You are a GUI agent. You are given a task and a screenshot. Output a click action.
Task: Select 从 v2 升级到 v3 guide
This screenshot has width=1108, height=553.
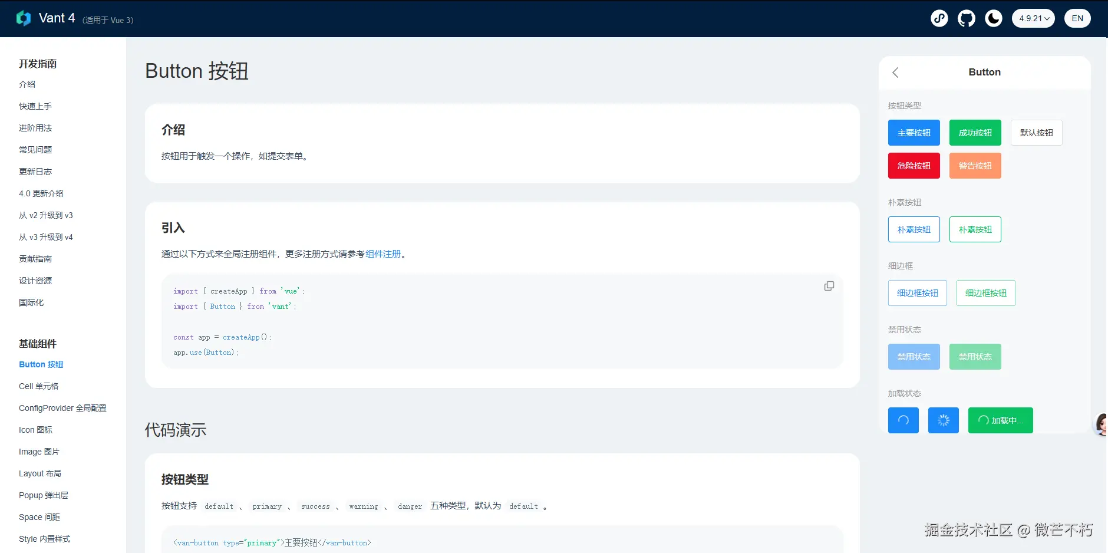pyautogui.click(x=46, y=215)
